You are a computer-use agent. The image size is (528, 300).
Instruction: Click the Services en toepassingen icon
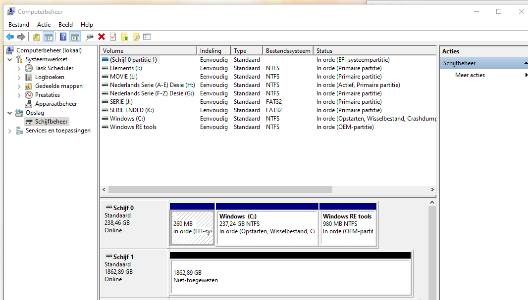pos(19,130)
